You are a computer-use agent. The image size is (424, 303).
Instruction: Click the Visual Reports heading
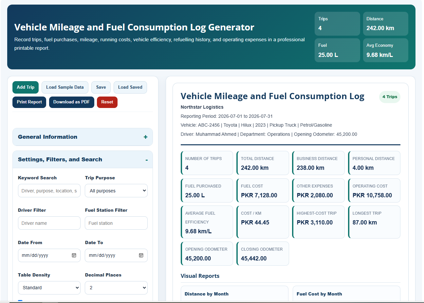click(200, 276)
